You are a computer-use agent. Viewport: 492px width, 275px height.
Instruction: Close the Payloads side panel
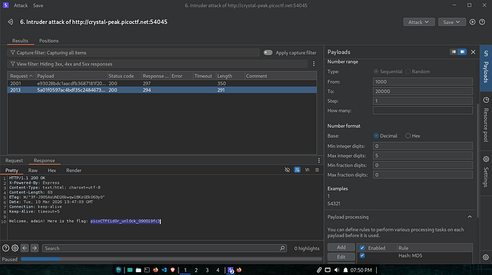(x=473, y=52)
